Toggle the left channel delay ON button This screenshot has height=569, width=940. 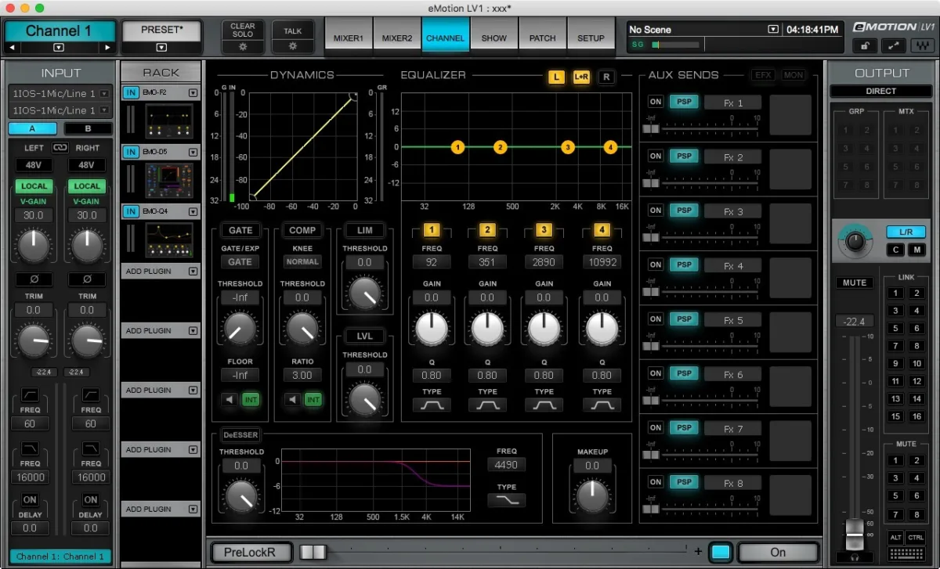(30, 499)
